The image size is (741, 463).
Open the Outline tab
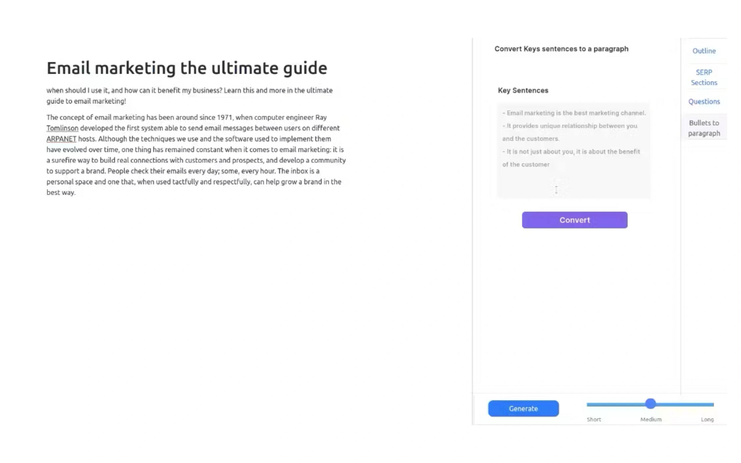click(704, 51)
